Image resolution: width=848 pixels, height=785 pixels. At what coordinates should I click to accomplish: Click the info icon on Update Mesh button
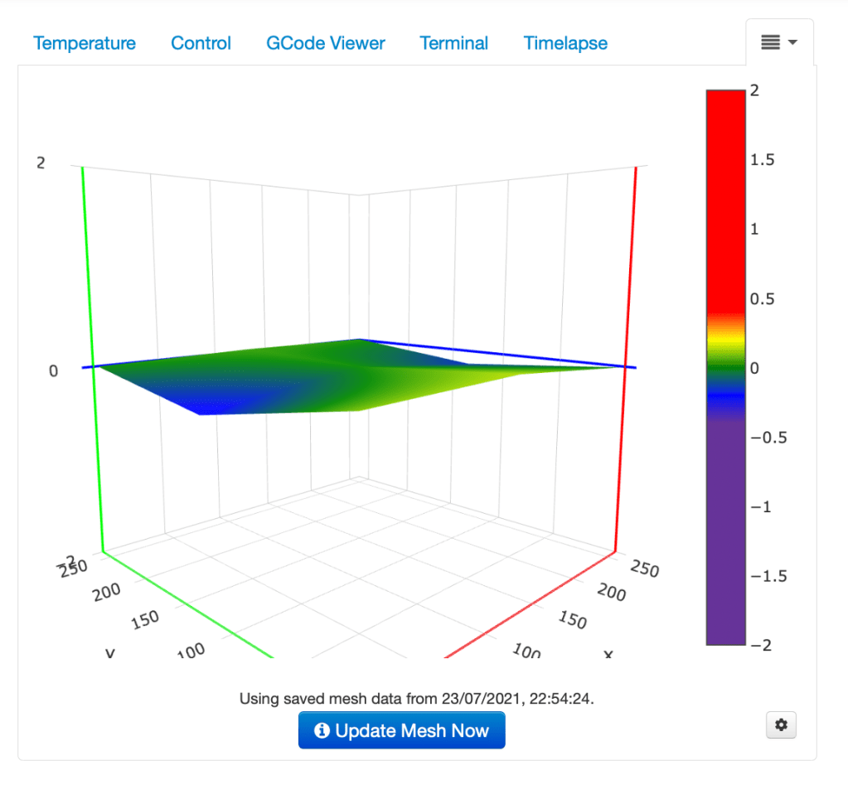322,731
